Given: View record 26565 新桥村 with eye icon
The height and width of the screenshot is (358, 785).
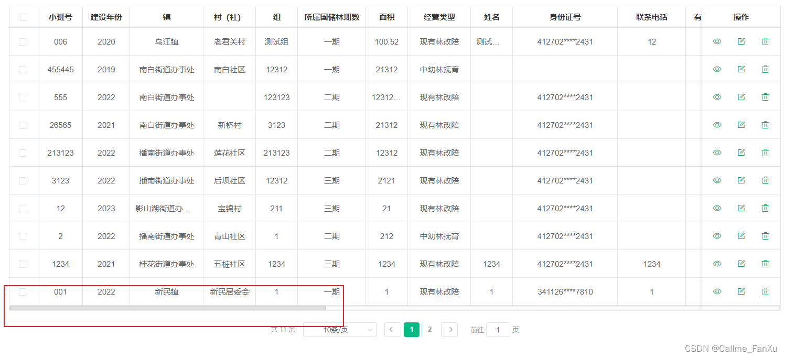Looking at the screenshot, I should pos(717,125).
